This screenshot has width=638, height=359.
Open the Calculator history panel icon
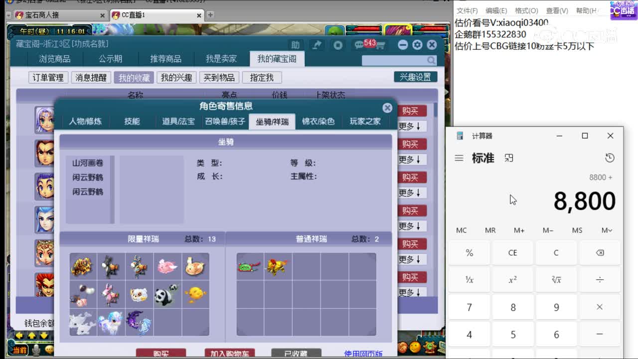(x=610, y=158)
